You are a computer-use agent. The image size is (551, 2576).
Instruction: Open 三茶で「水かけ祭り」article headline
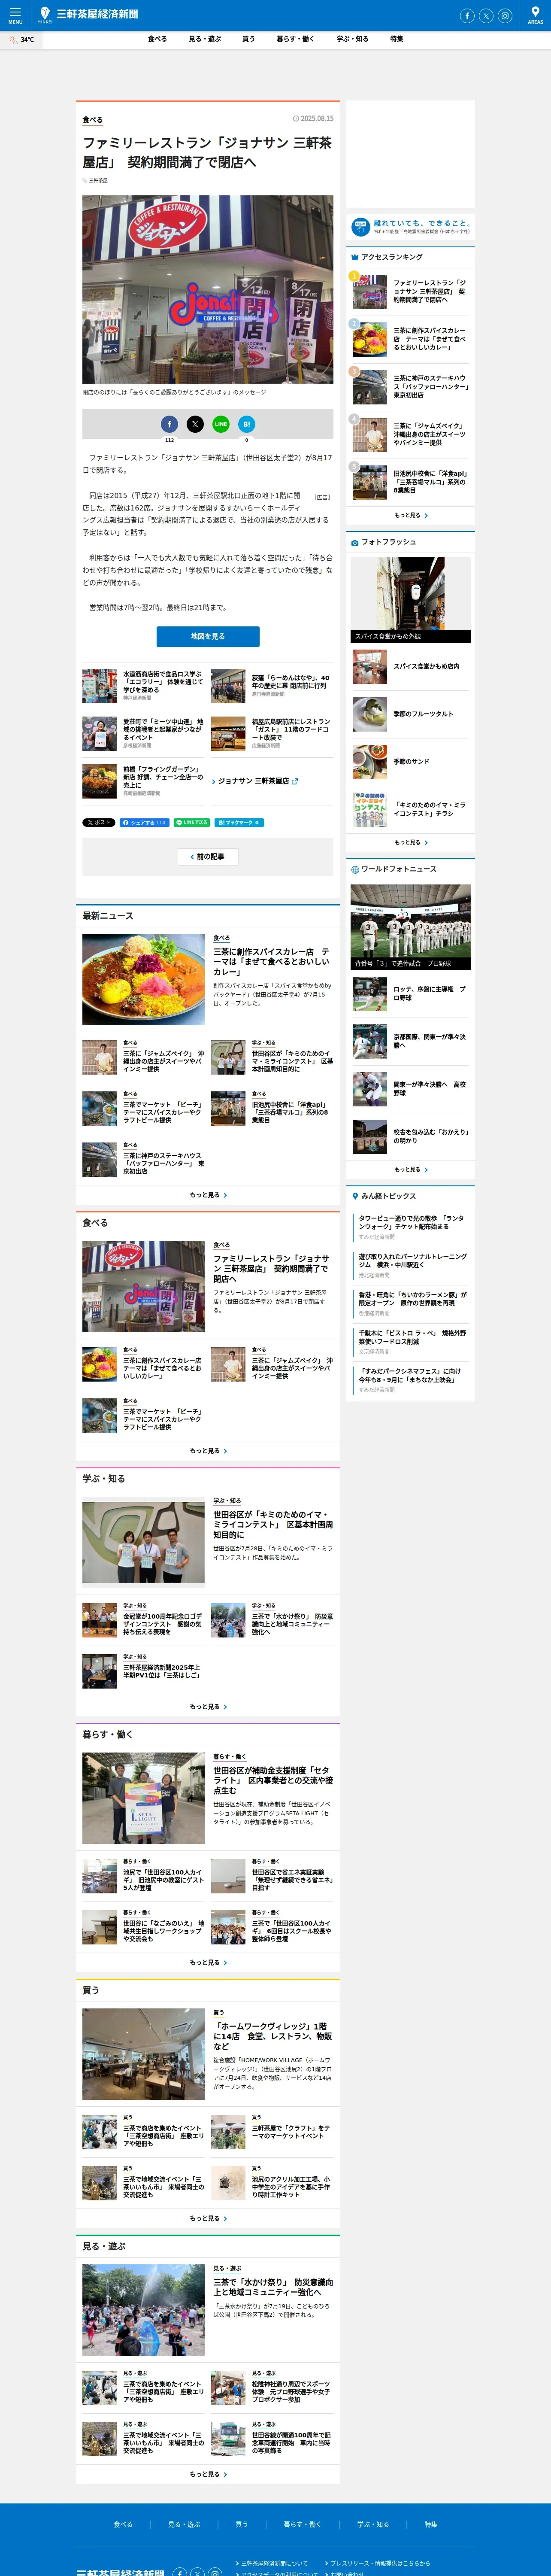tap(273, 2288)
